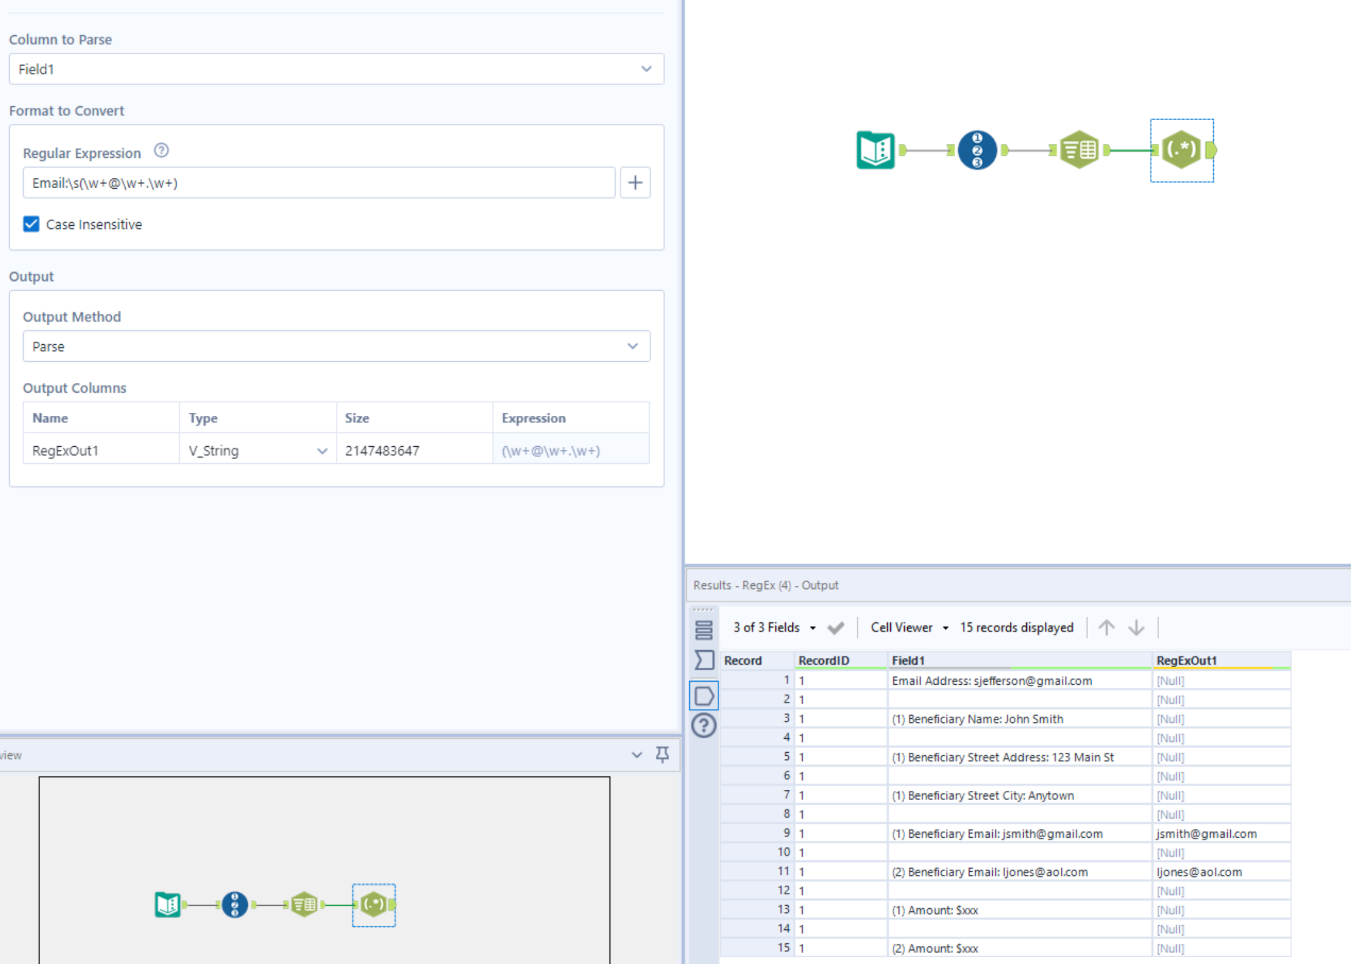Click the Regular Expression input field

point(317,183)
